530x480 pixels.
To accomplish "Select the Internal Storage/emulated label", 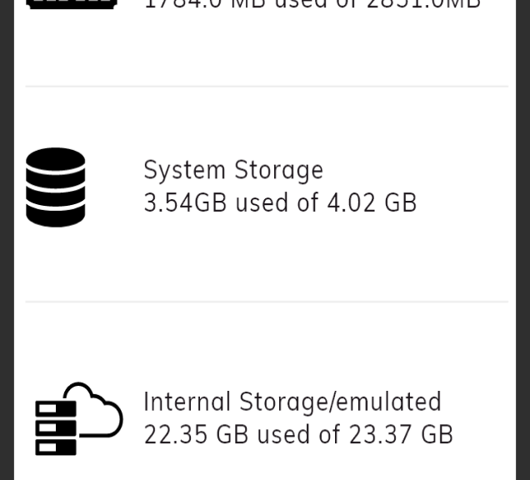I will [x=292, y=402].
